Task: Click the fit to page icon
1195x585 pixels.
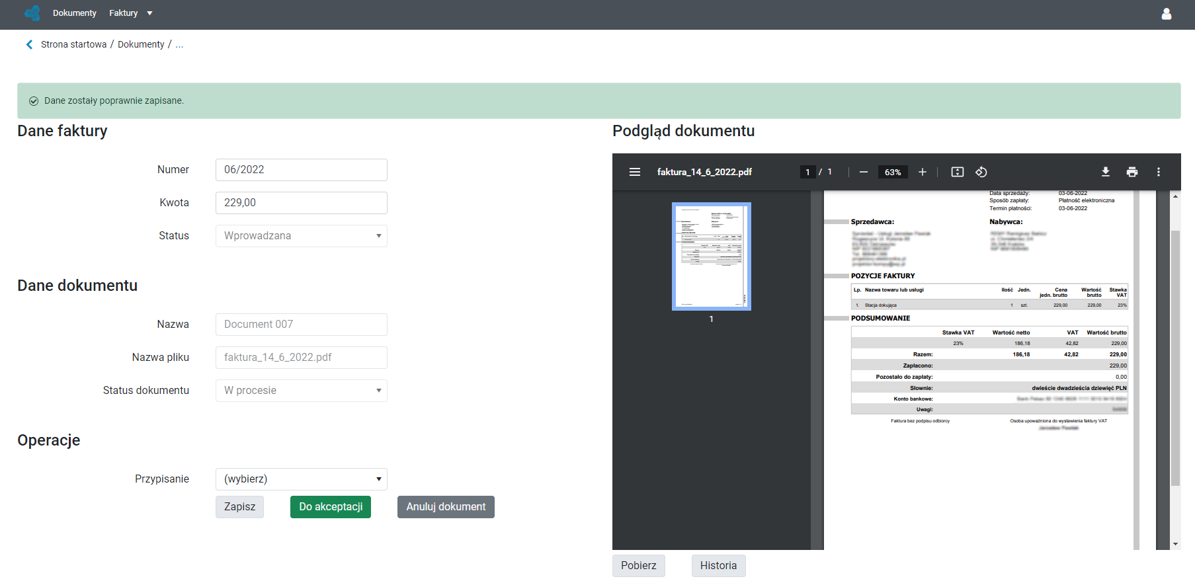Action: [x=958, y=172]
